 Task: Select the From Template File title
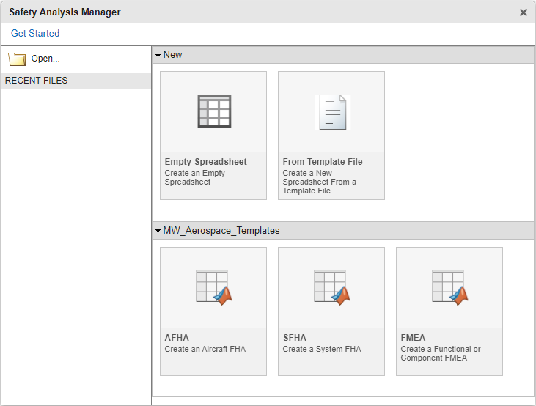tap(323, 162)
